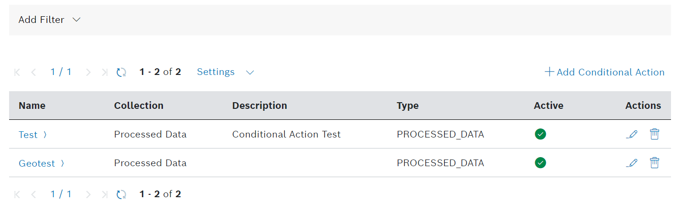Delete the Geotest conditional action
Screen dimensions: 682x212
[x=654, y=163]
